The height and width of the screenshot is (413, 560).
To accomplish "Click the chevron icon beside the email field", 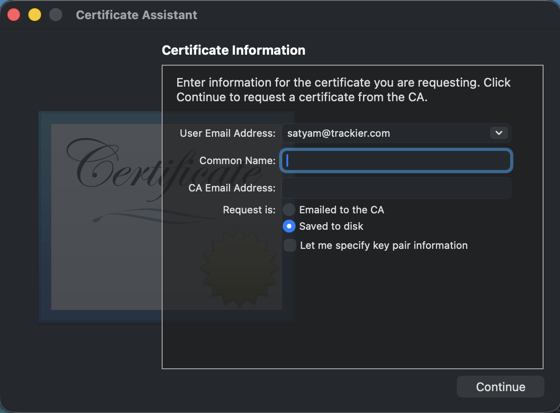I will pos(498,133).
